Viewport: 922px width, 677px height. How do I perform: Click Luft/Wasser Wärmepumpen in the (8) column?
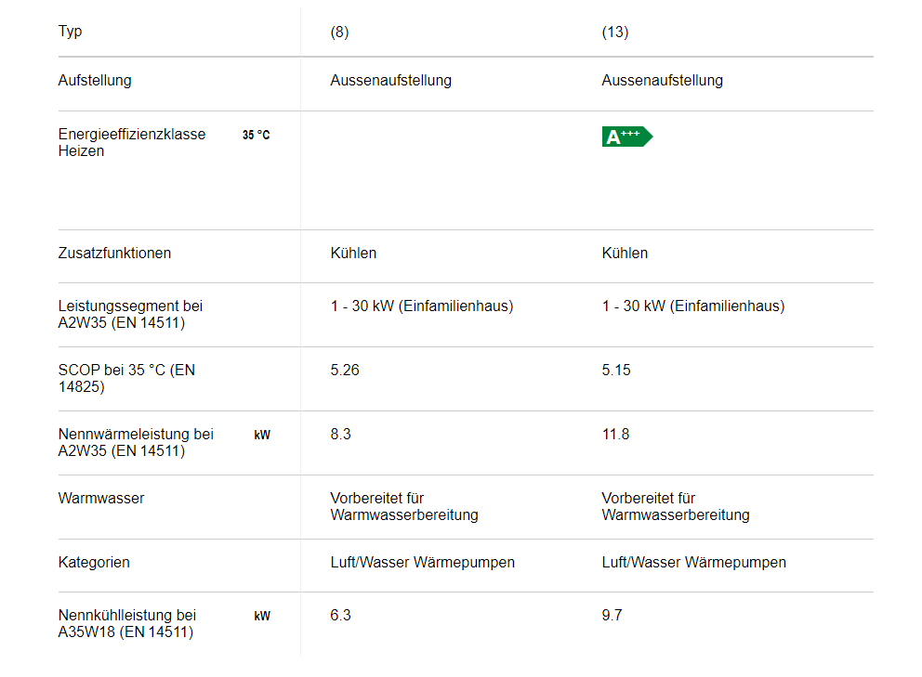pyautogui.click(x=422, y=562)
